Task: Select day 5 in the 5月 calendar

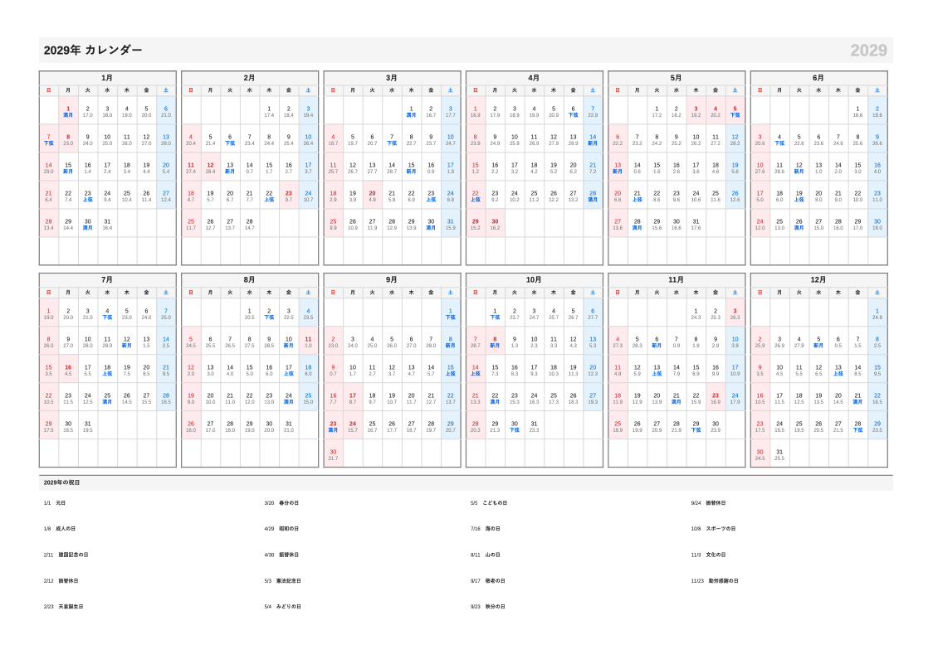Action: [x=735, y=110]
